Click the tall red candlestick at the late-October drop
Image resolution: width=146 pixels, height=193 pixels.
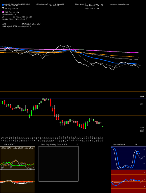[51, 102]
